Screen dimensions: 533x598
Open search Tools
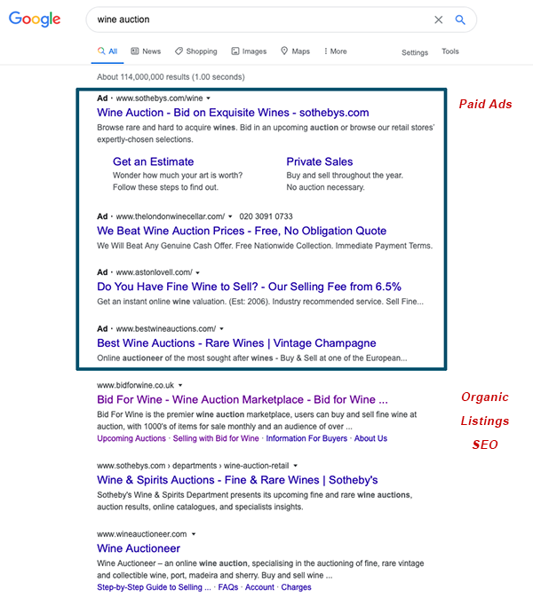point(450,51)
